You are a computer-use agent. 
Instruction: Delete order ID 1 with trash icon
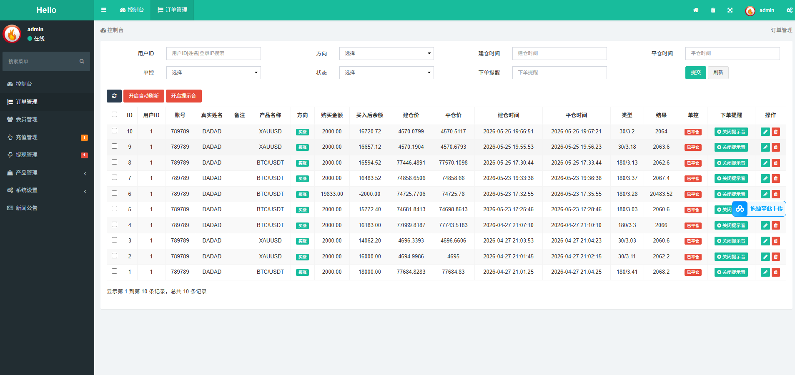click(x=776, y=272)
